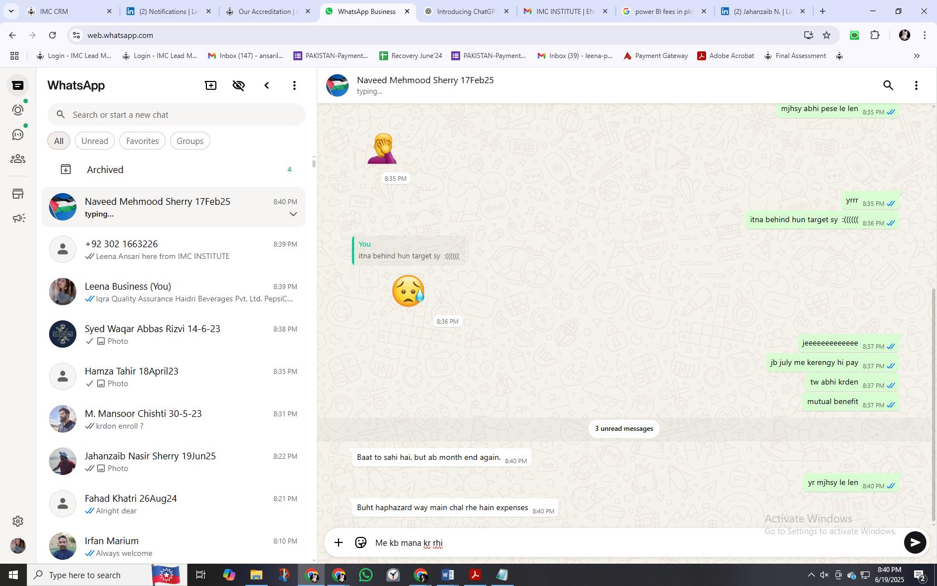This screenshot has width=937, height=586.
Task: Click Naveed Mehmood Sherry header avatar
Action: pos(337,85)
